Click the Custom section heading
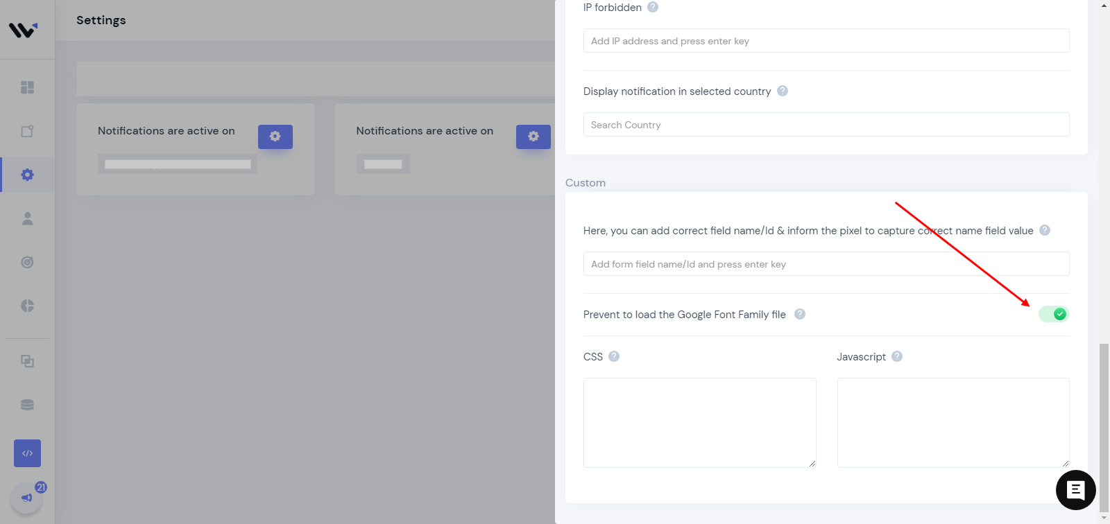Screen dimensions: 1110x524 pyautogui.click(x=586, y=183)
